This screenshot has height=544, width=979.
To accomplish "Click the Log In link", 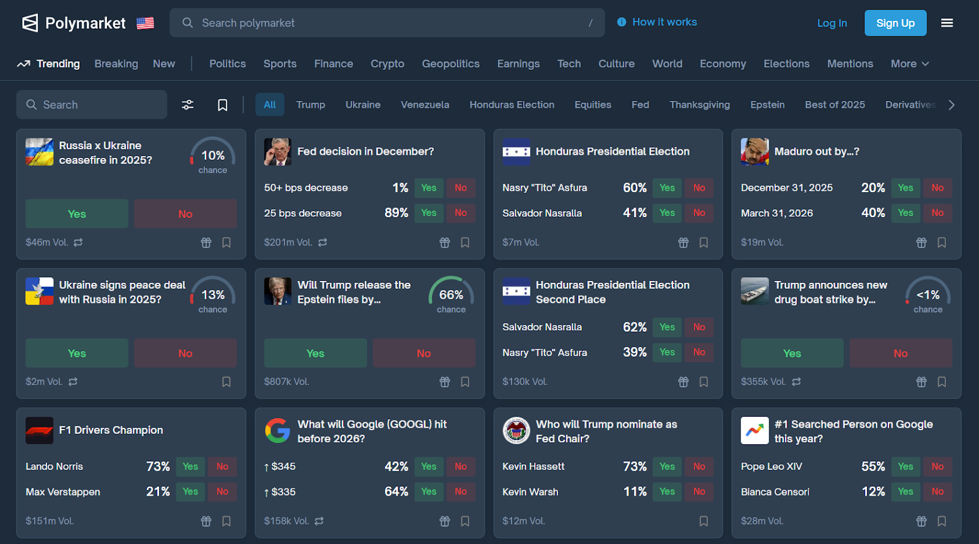I will click(x=832, y=23).
